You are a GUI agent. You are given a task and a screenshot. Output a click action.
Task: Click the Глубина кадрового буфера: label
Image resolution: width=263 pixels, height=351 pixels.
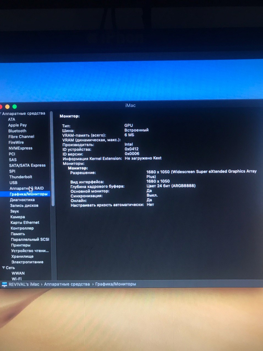pyautogui.click(x=97, y=187)
